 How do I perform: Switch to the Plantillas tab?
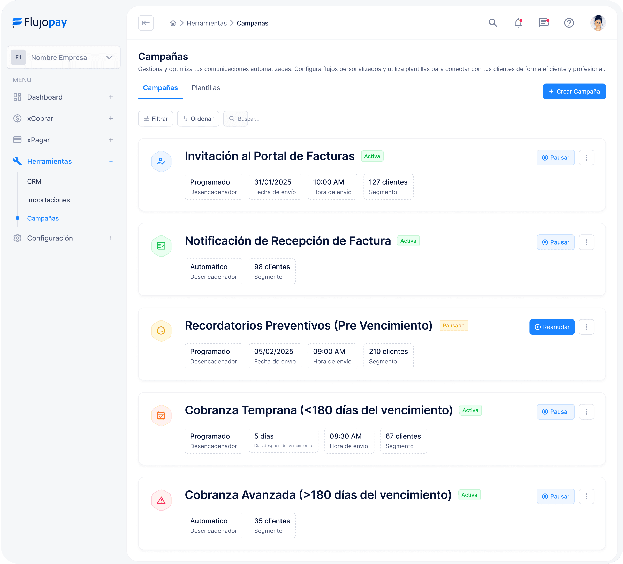tap(206, 88)
